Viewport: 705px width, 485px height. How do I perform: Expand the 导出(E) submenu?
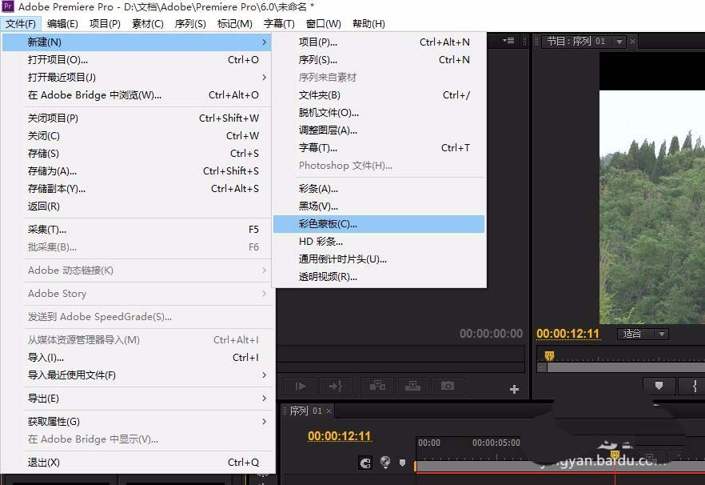coord(137,399)
